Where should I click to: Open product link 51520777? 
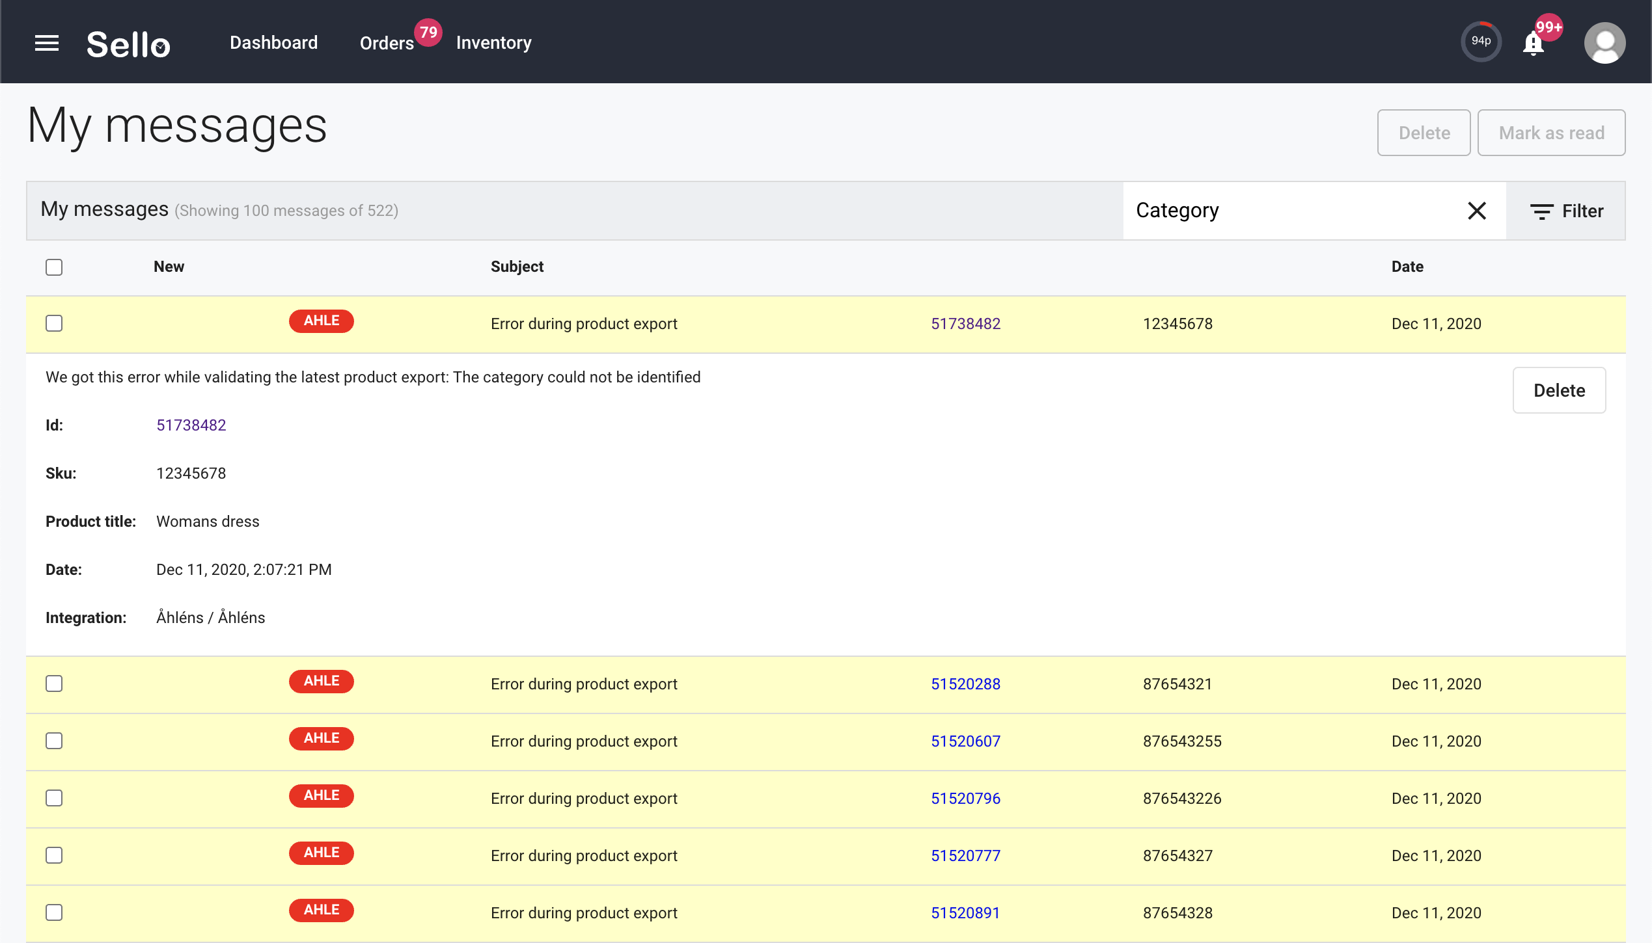coord(965,856)
